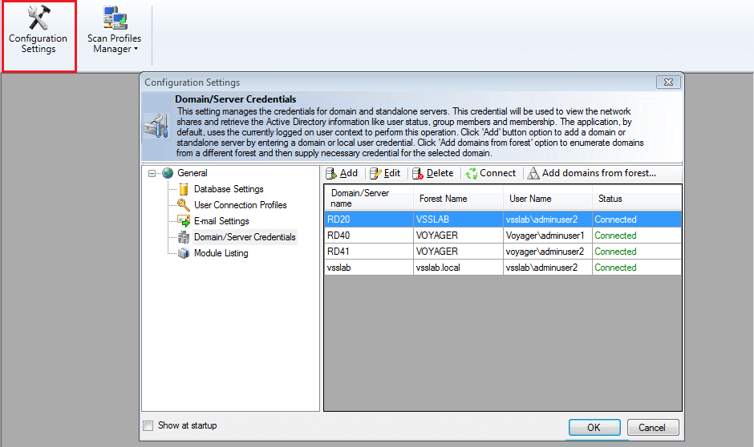The width and height of the screenshot is (754, 447).
Task: Sort by the Forest Name column header
Action: [443, 199]
